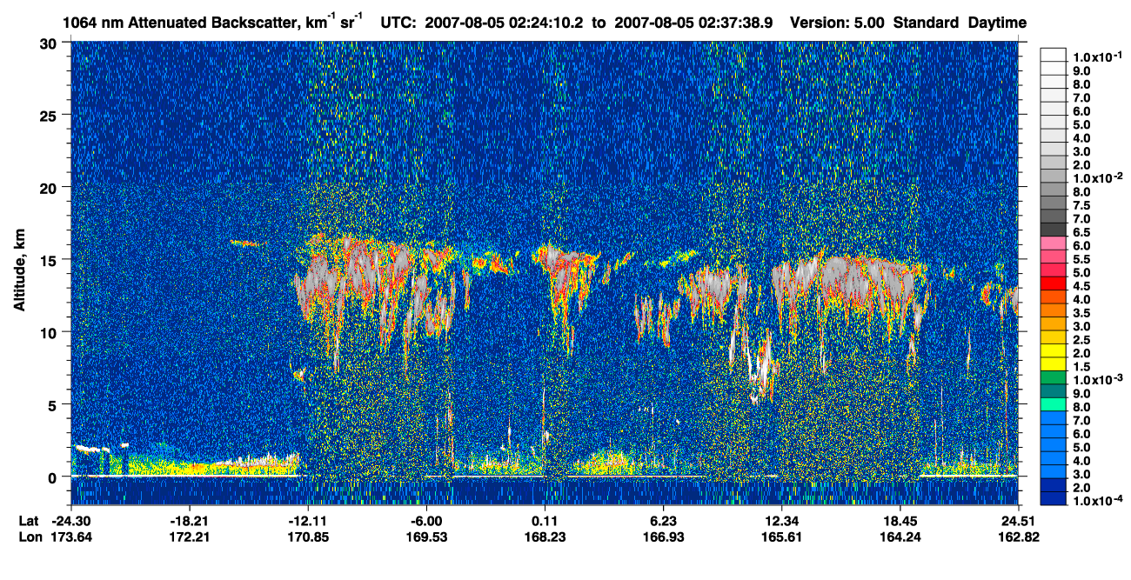This screenshot has width=1131, height=580.
Task: Click latitude value '-6.00'
Action: (x=426, y=521)
